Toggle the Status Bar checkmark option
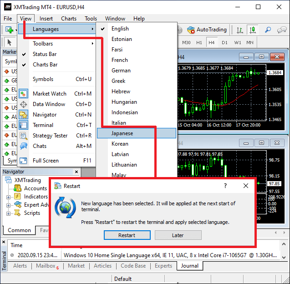Viewport: 290px width, 284px height. (45, 54)
